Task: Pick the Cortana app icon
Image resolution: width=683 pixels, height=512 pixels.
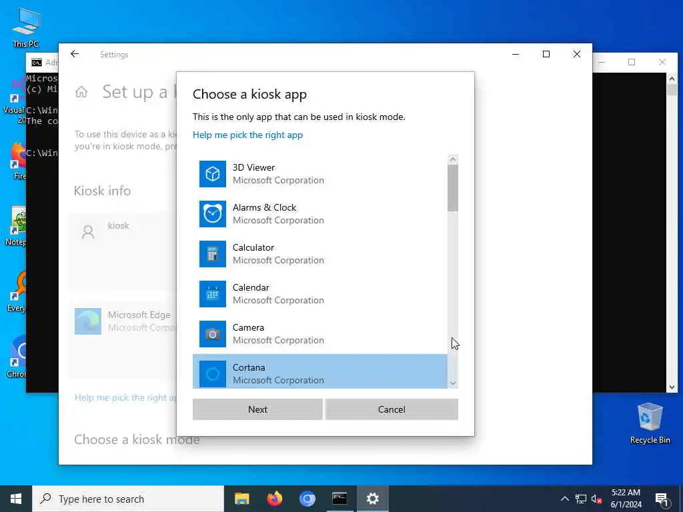Action: [x=213, y=374]
